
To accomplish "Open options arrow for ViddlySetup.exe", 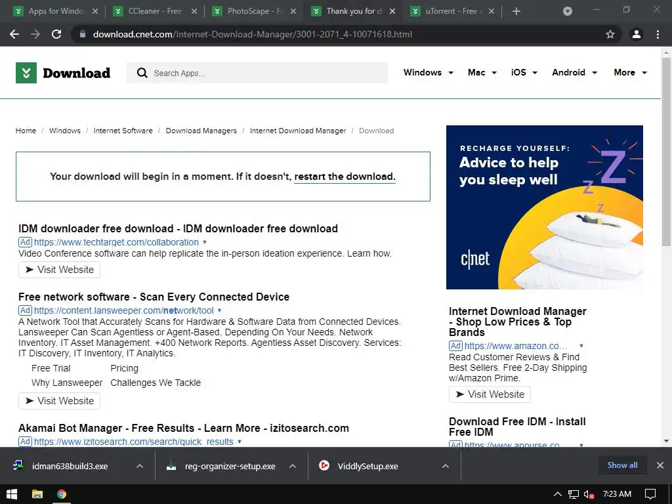I will coord(446,466).
